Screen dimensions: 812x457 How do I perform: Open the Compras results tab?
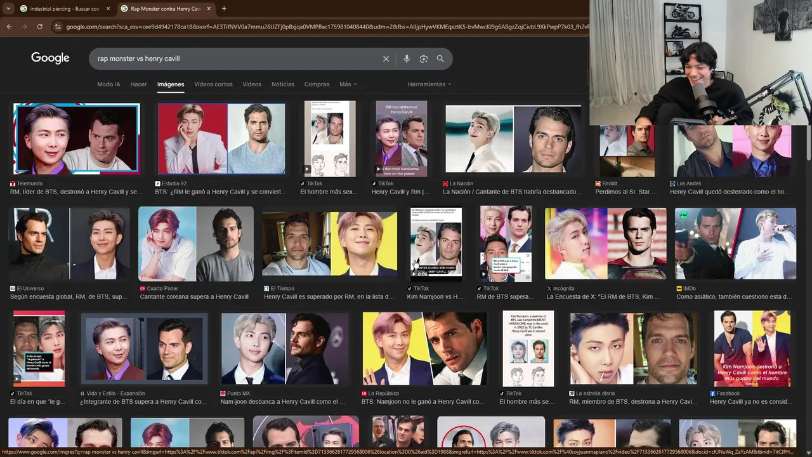pos(317,84)
